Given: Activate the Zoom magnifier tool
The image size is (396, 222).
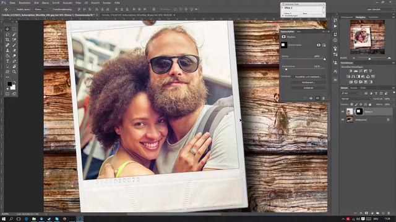Looking at the screenshot, I should (14, 72).
